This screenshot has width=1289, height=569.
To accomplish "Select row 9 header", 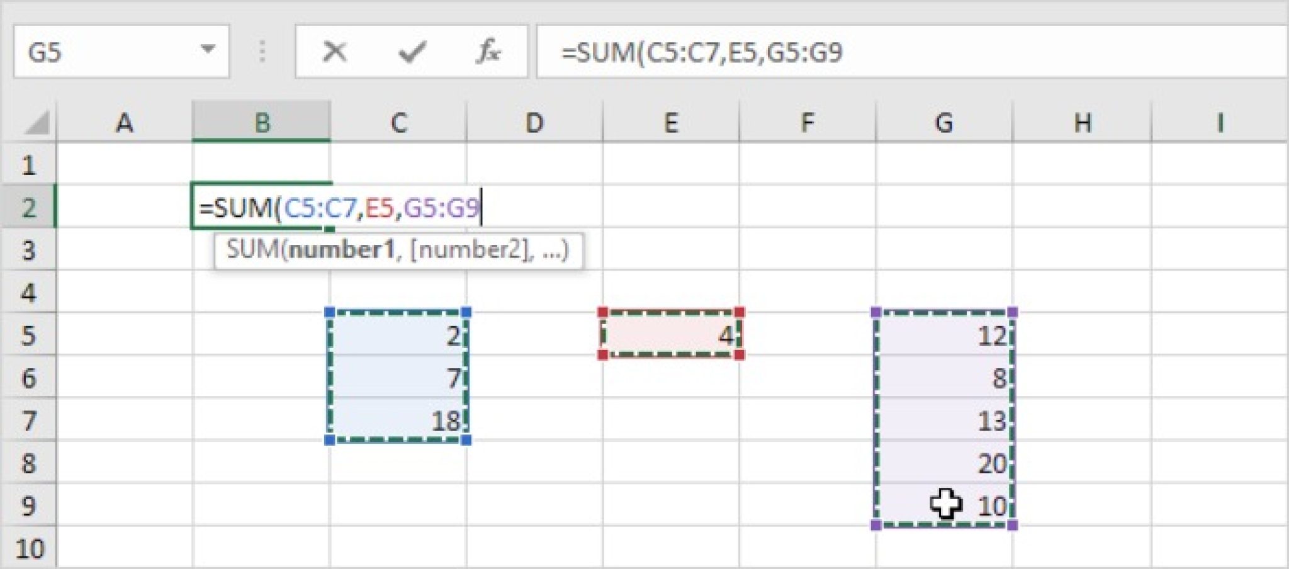I will 28,505.
